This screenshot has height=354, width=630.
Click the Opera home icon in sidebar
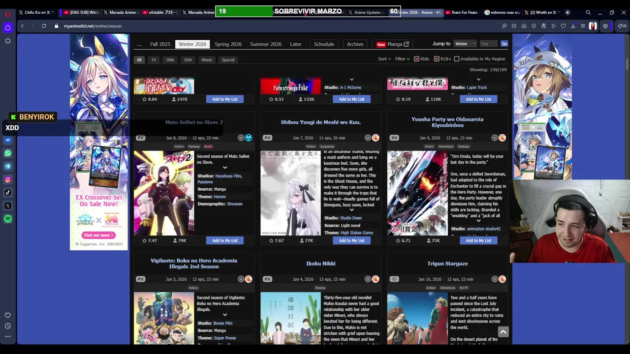point(8,28)
